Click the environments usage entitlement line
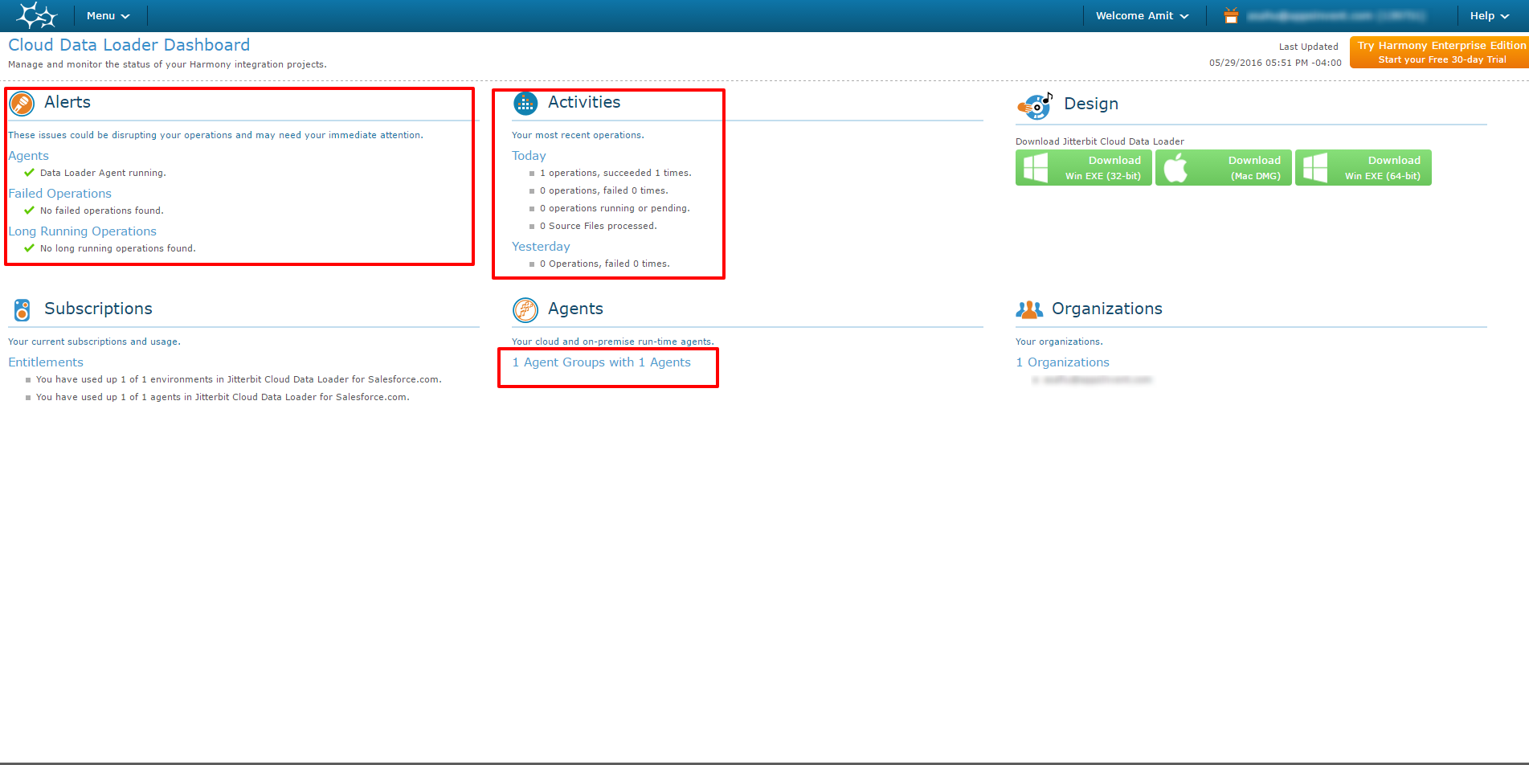This screenshot has width=1529, height=765. [239, 379]
